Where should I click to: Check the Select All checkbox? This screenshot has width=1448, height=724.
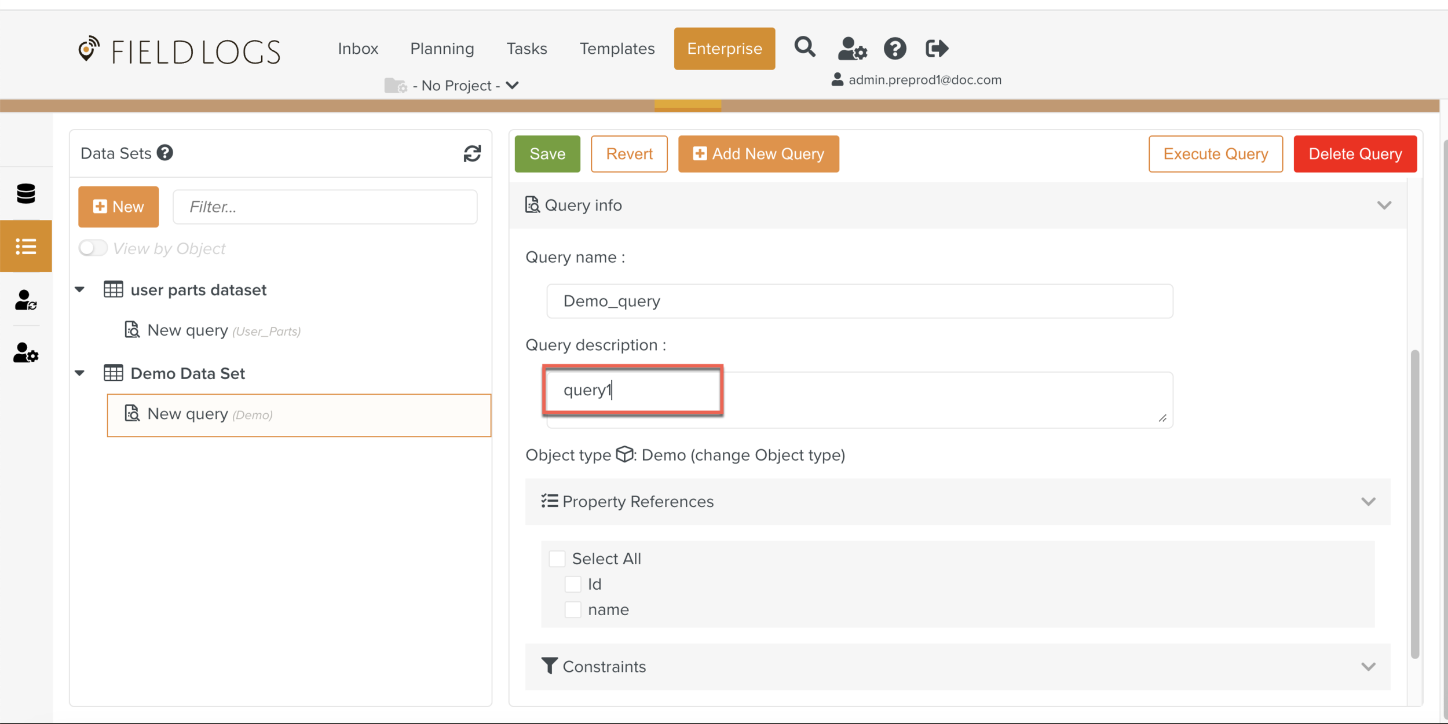click(557, 558)
